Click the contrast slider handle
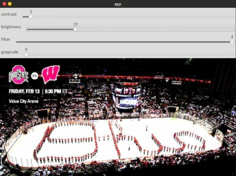 pos(31,17)
